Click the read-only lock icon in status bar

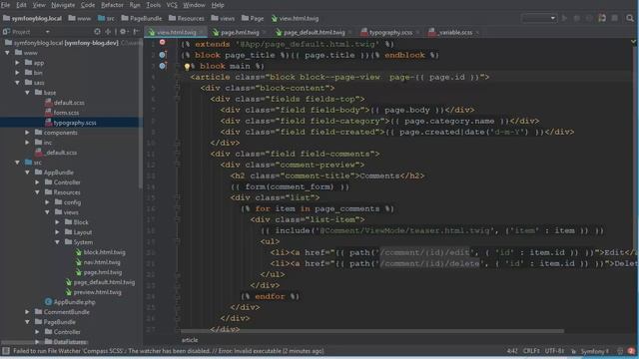tap(574, 351)
